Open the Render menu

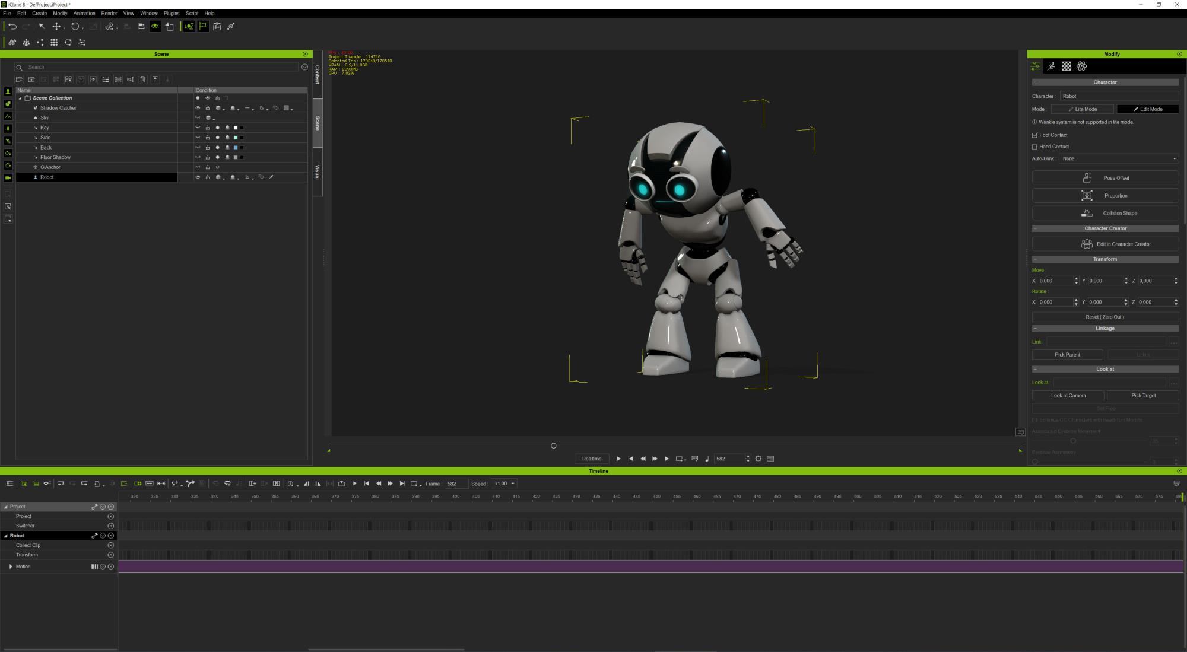pos(109,13)
